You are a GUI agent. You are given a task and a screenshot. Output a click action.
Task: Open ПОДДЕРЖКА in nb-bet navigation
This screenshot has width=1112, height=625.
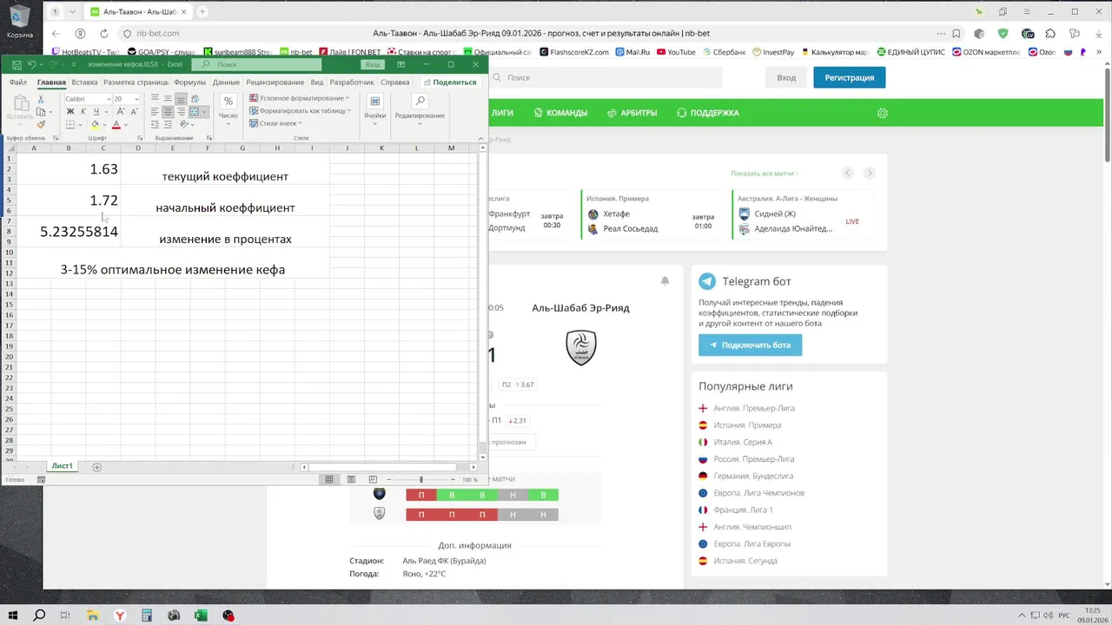707,113
